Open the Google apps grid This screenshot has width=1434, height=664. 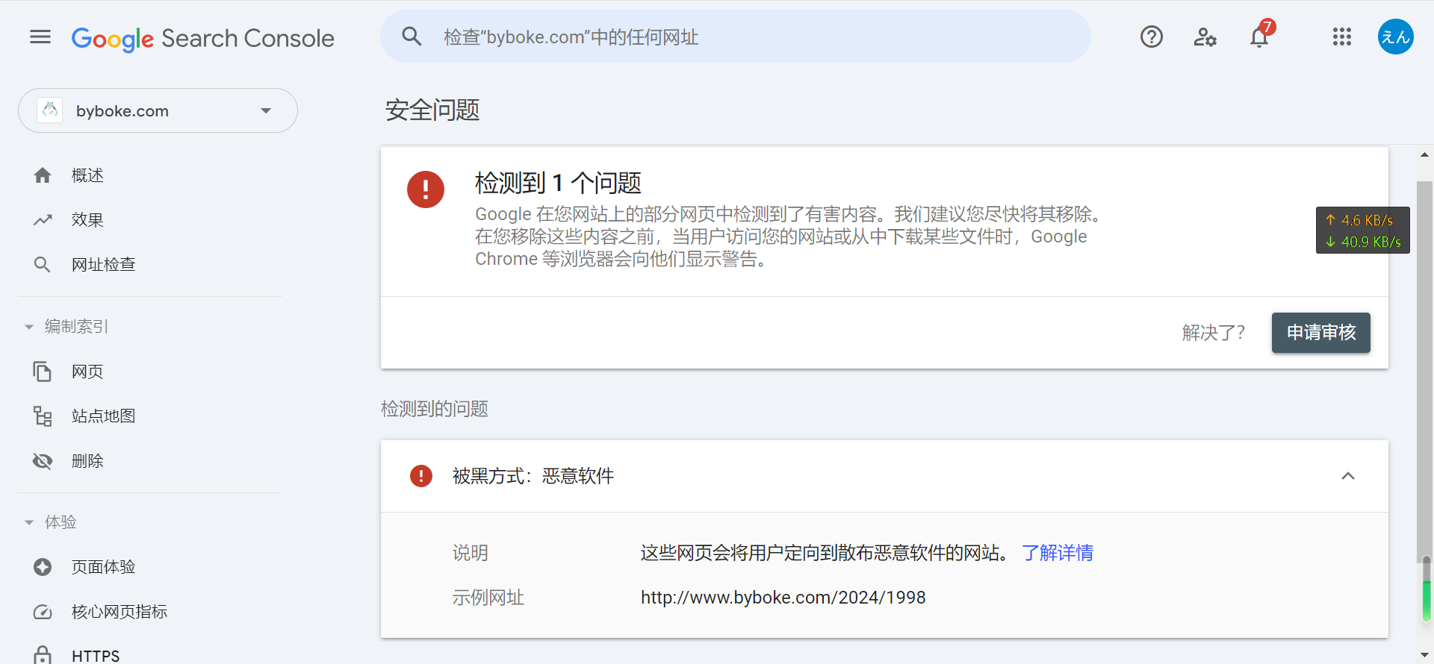coord(1341,37)
